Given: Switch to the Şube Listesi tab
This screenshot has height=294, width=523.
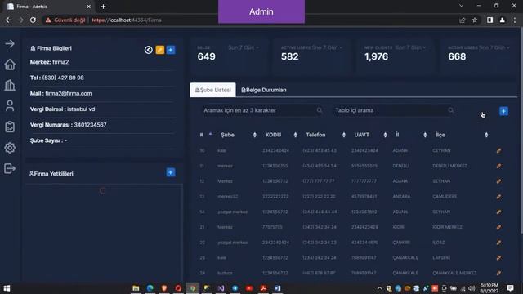Looking at the screenshot, I should [212, 90].
